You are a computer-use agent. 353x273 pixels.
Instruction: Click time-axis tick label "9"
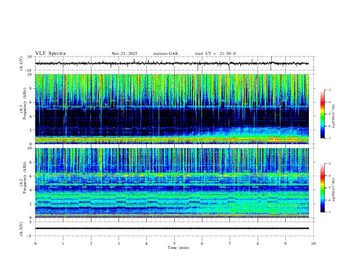pos(285,244)
